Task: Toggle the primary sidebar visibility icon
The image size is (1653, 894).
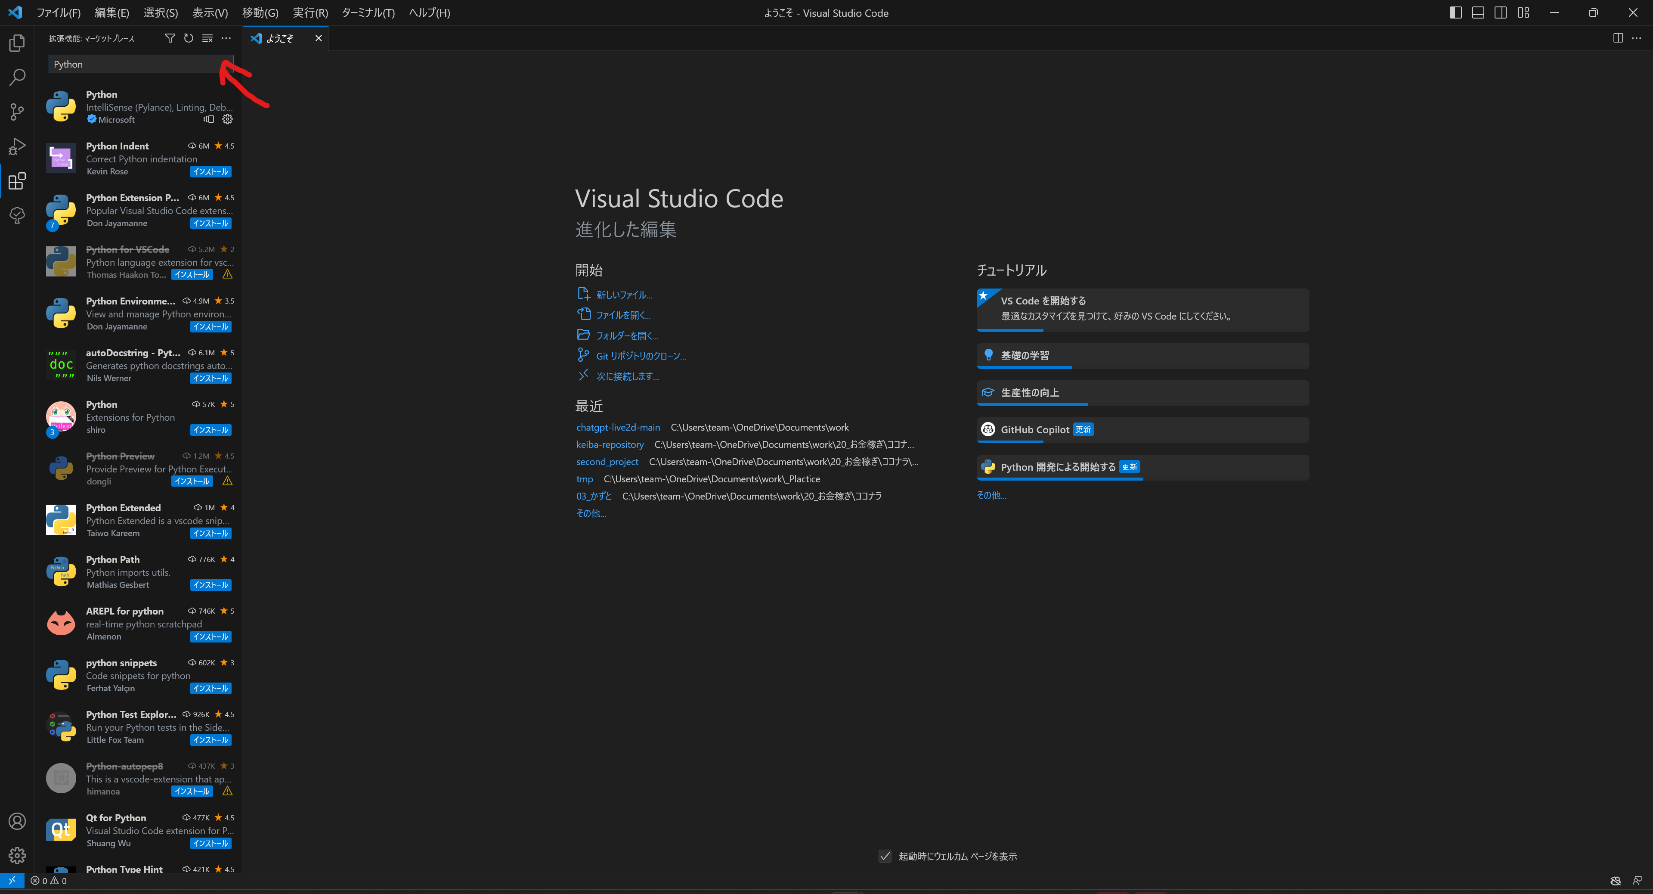Action: tap(1455, 12)
